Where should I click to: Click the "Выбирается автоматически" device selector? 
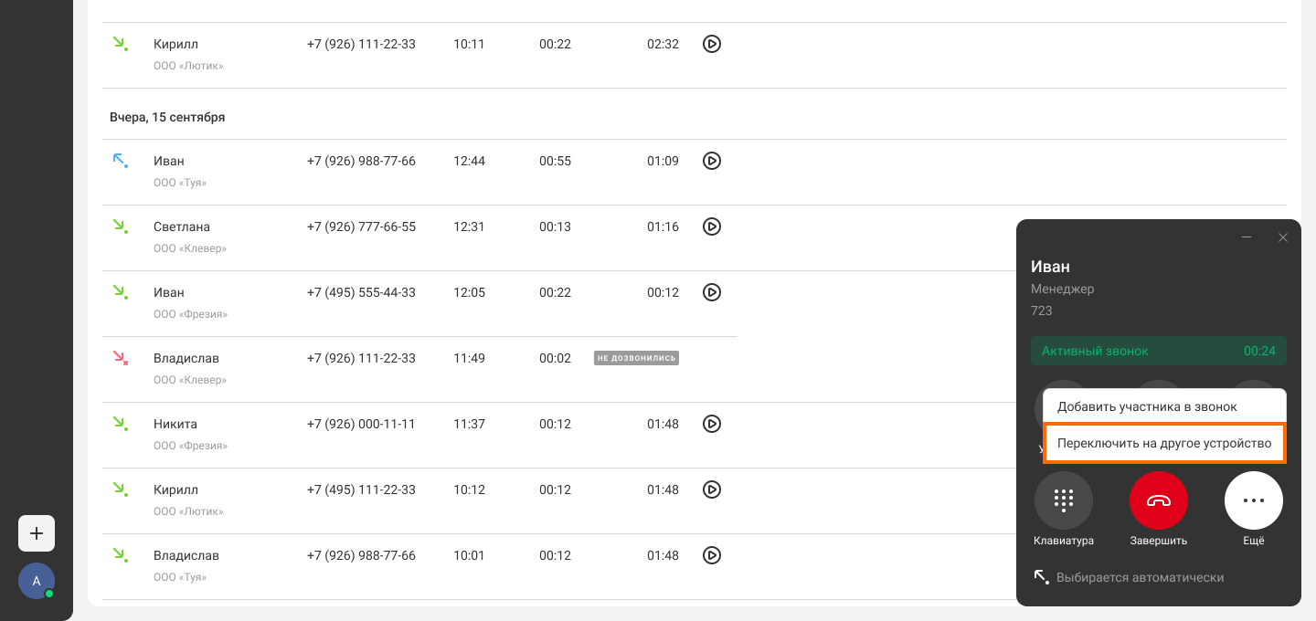(x=1140, y=577)
